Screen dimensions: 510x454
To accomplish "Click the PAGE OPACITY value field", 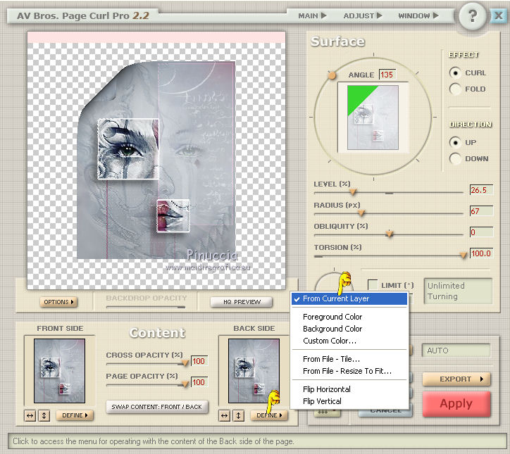I will (199, 382).
